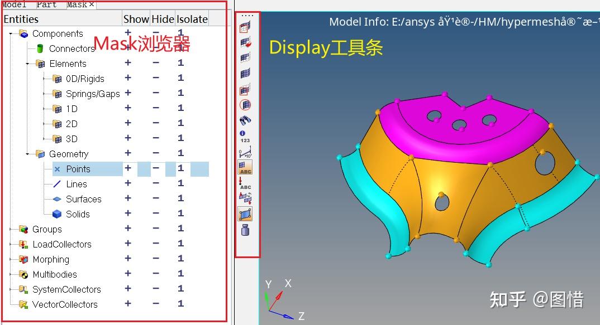The image size is (600, 325).
Task: Click the Isolate column header
Action: tap(192, 19)
